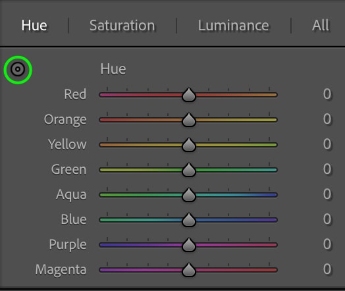The height and width of the screenshot is (291, 345).
Task: Click the Orange hue value field
Action: 327,119
